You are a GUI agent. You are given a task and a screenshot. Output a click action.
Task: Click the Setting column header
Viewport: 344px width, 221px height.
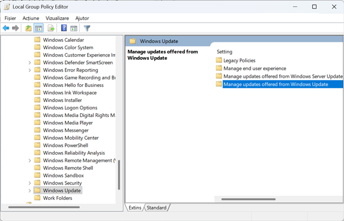[x=225, y=52]
